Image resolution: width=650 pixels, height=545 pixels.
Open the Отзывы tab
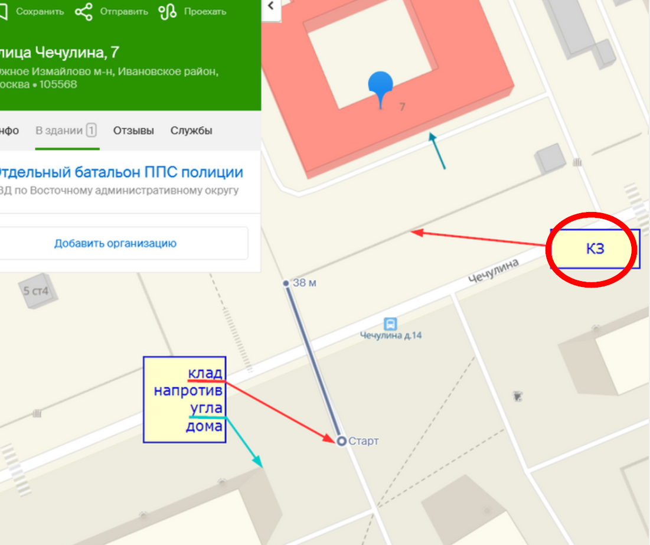(x=133, y=130)
